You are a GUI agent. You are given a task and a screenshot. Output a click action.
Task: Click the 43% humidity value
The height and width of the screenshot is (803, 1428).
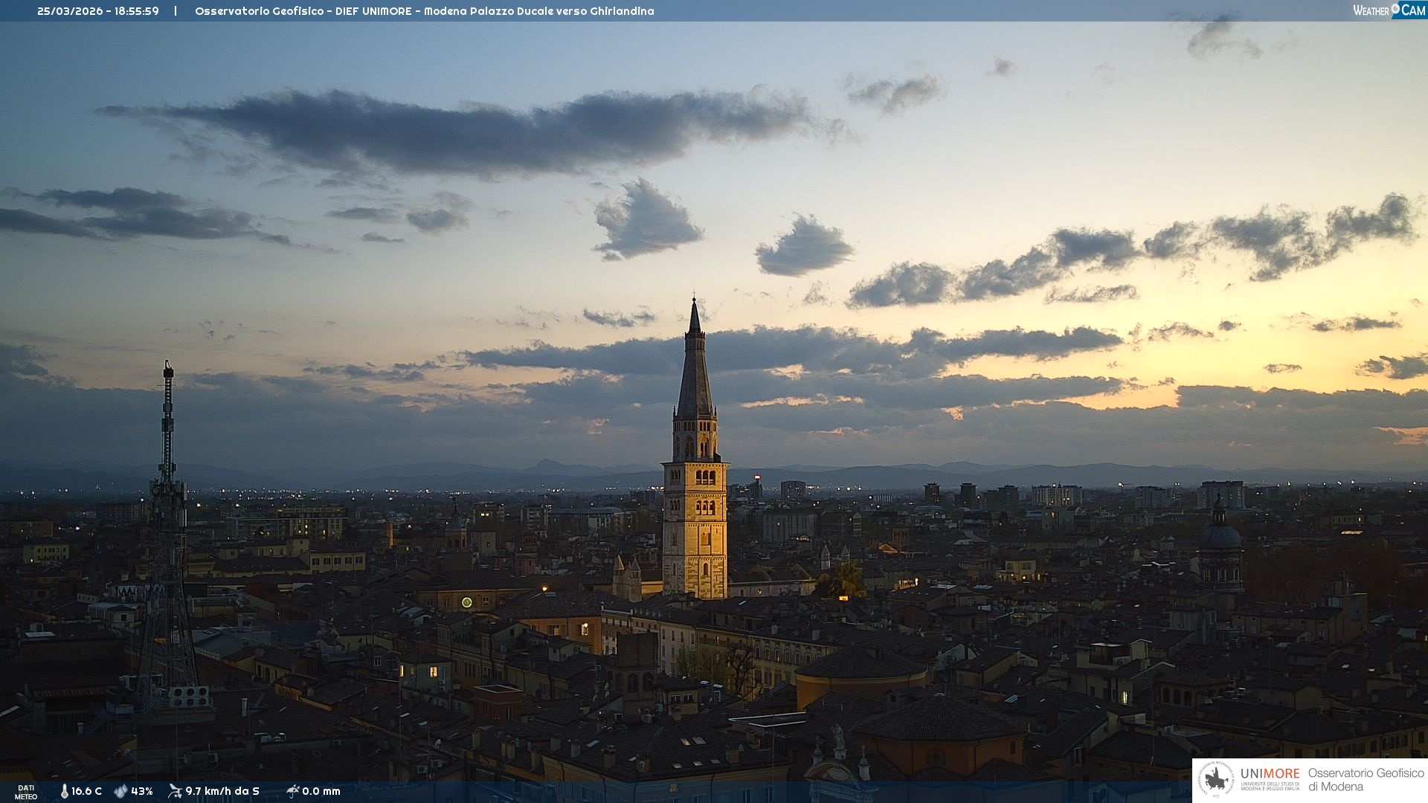tap(142, 791)
